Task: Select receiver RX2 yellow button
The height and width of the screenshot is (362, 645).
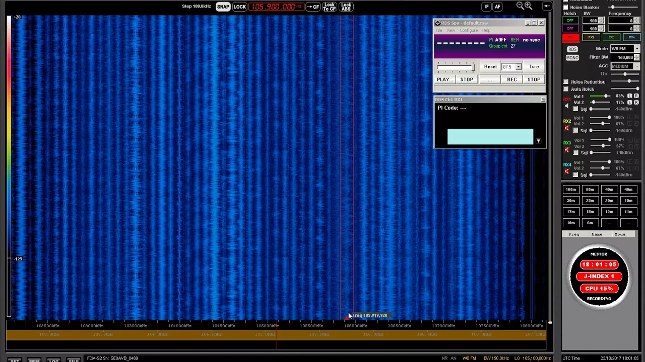Action: [x=591, y=37]
